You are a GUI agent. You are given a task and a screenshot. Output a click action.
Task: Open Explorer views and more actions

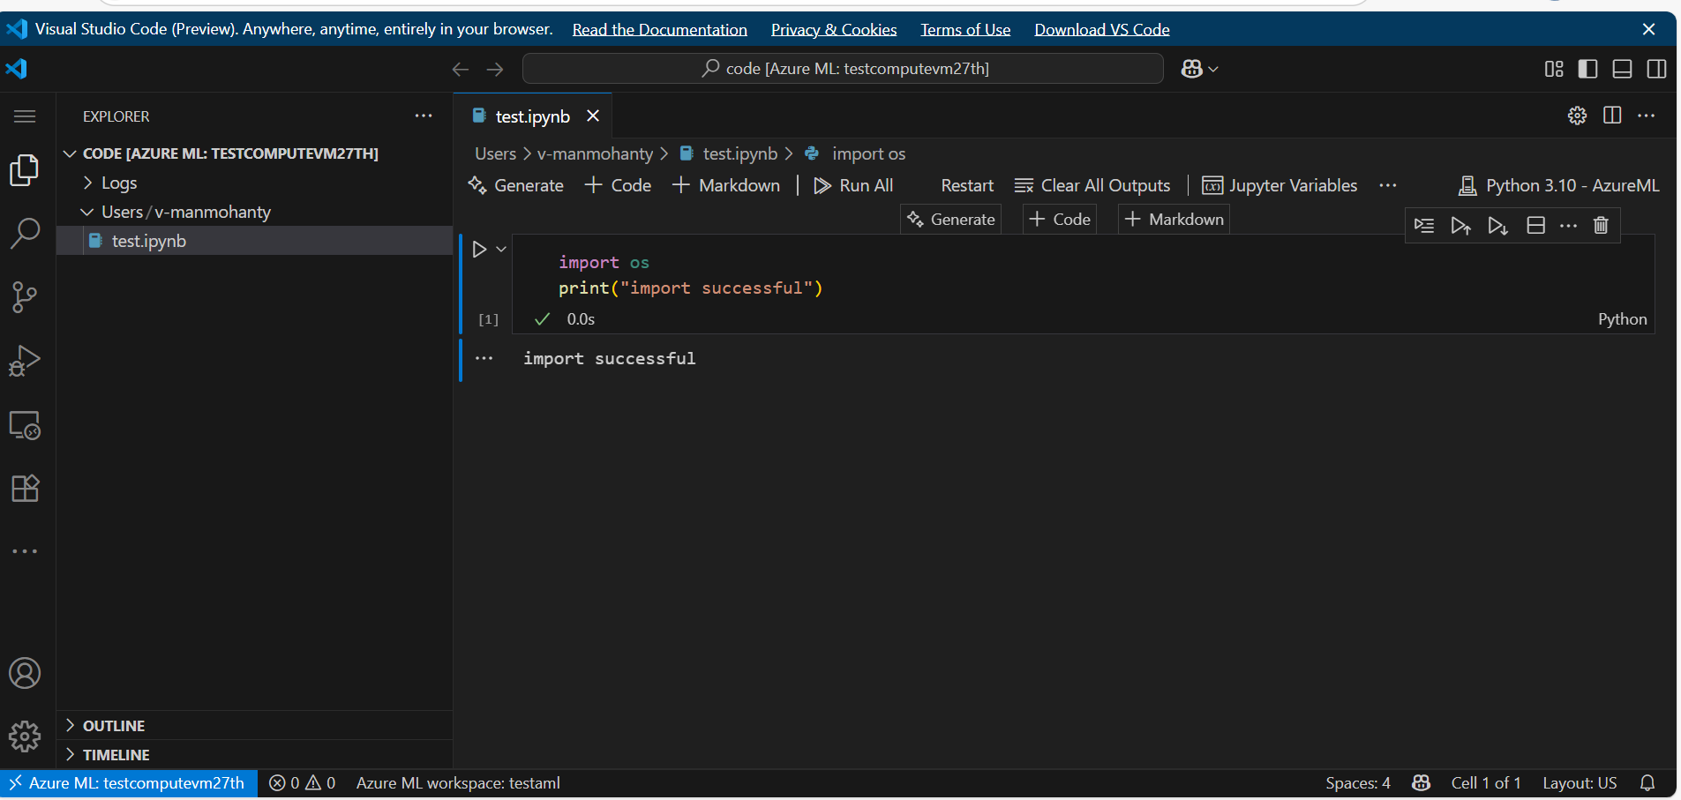click(x=424, y=116)
